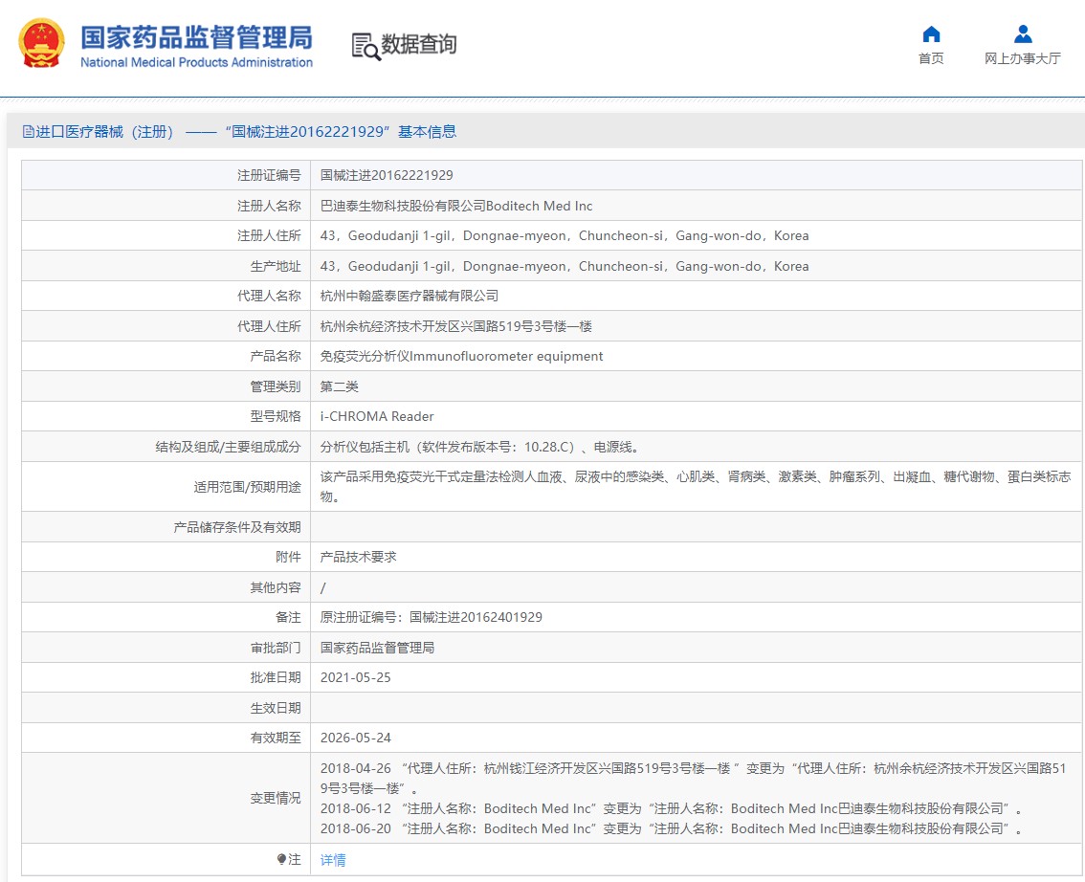Image resolution: width=1085 pixels, height=882 pixels.
Task: Click the 2018-06-20 change record entry
Action: point(672,828)
